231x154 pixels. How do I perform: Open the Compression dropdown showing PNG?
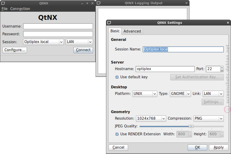tap(208, 119)
